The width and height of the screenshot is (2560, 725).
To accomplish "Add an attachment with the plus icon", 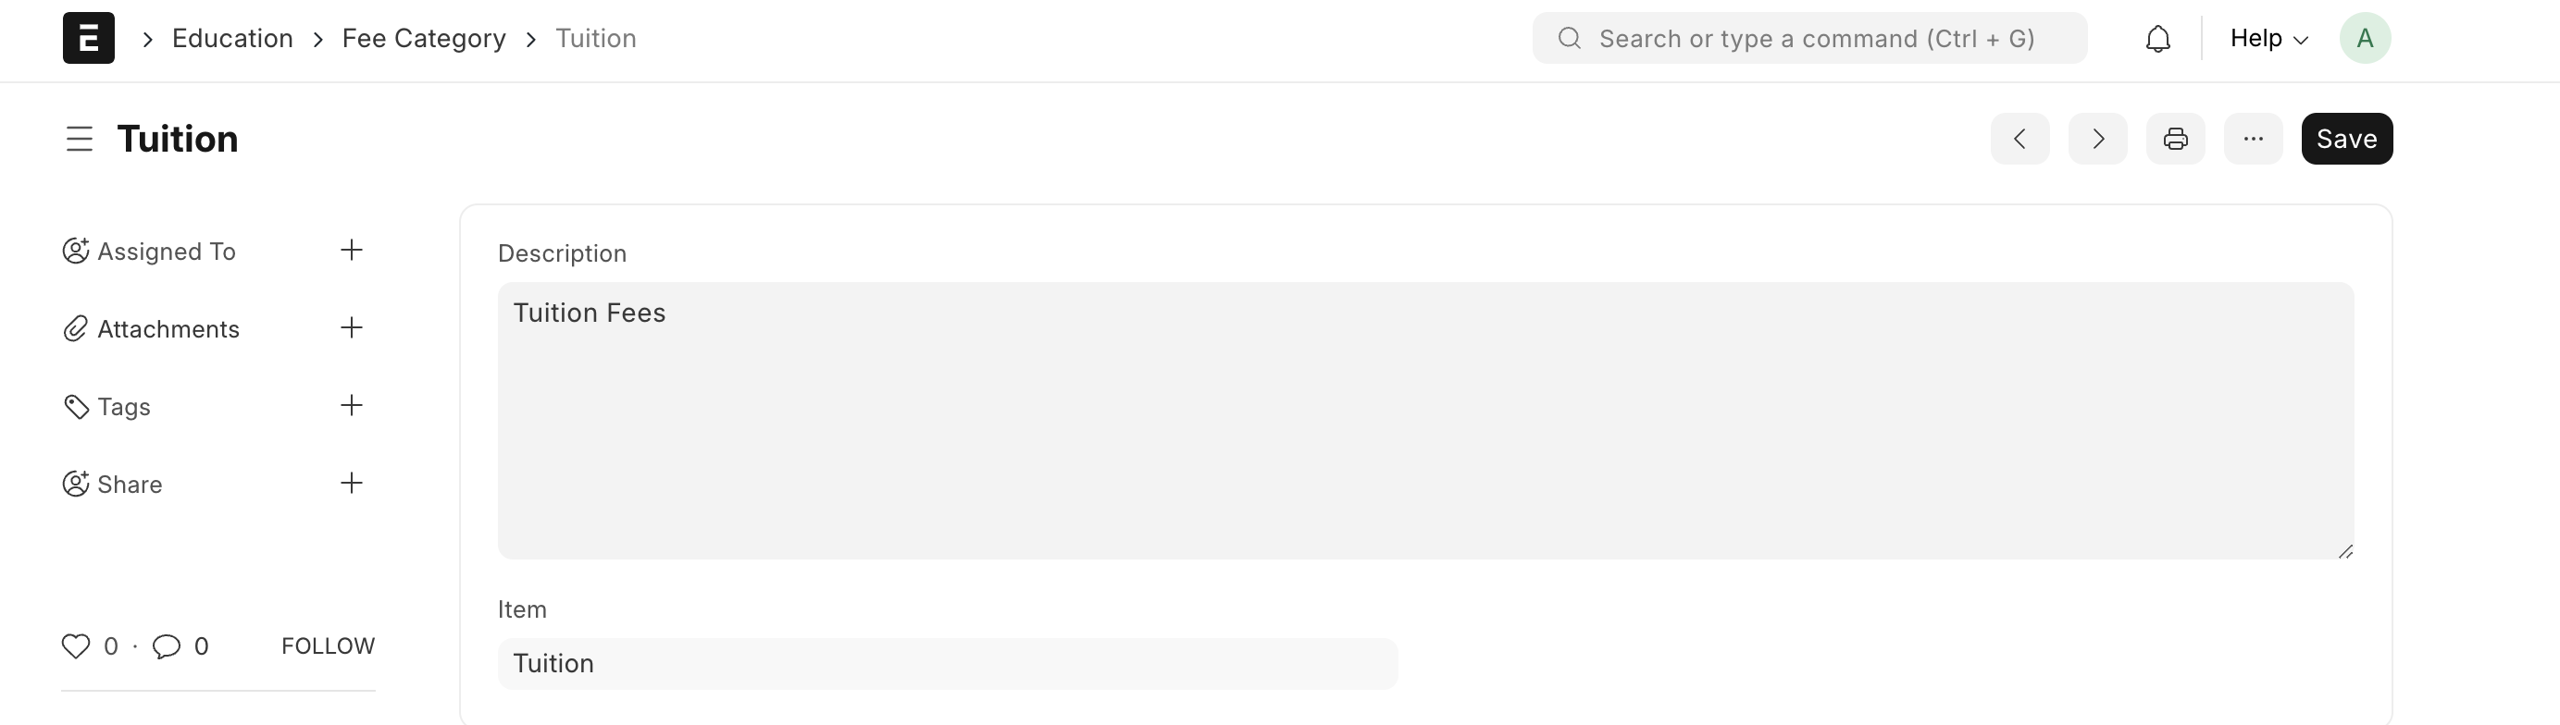I will 351,327.
